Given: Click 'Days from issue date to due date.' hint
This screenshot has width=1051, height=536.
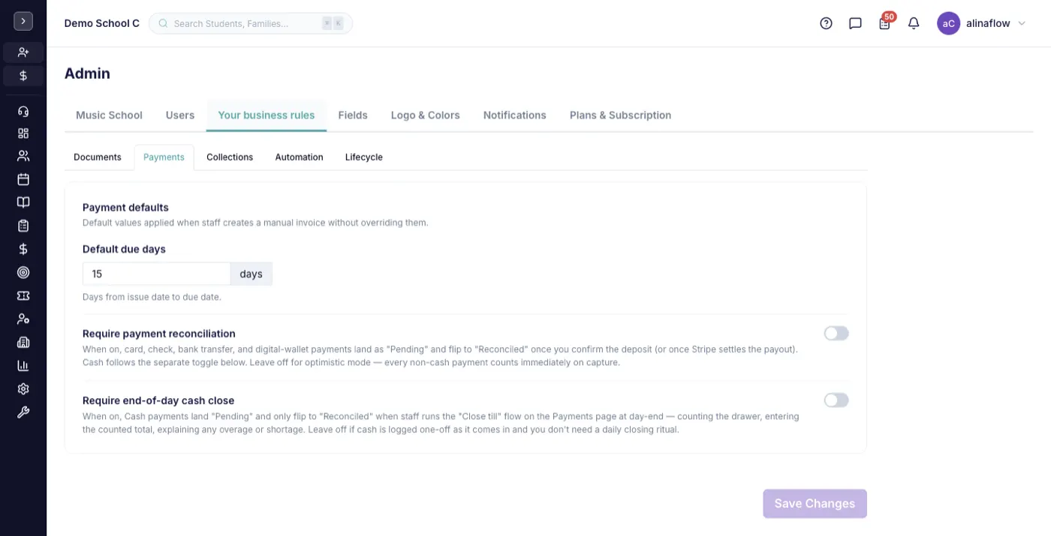Looking at the screenshot, I should click(152, 297).
